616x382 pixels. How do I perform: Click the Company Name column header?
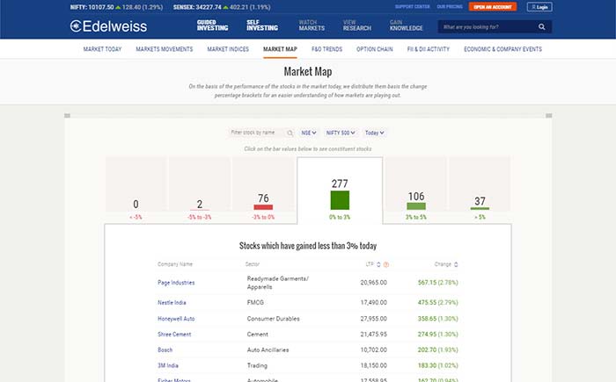175,264
